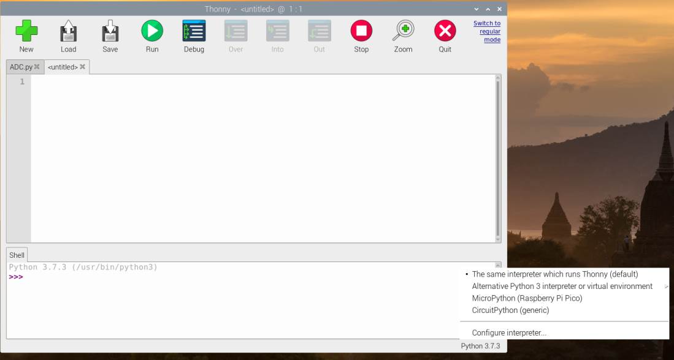Select the <untitled> editor tab
674x360 pixels.
point(63,67)
